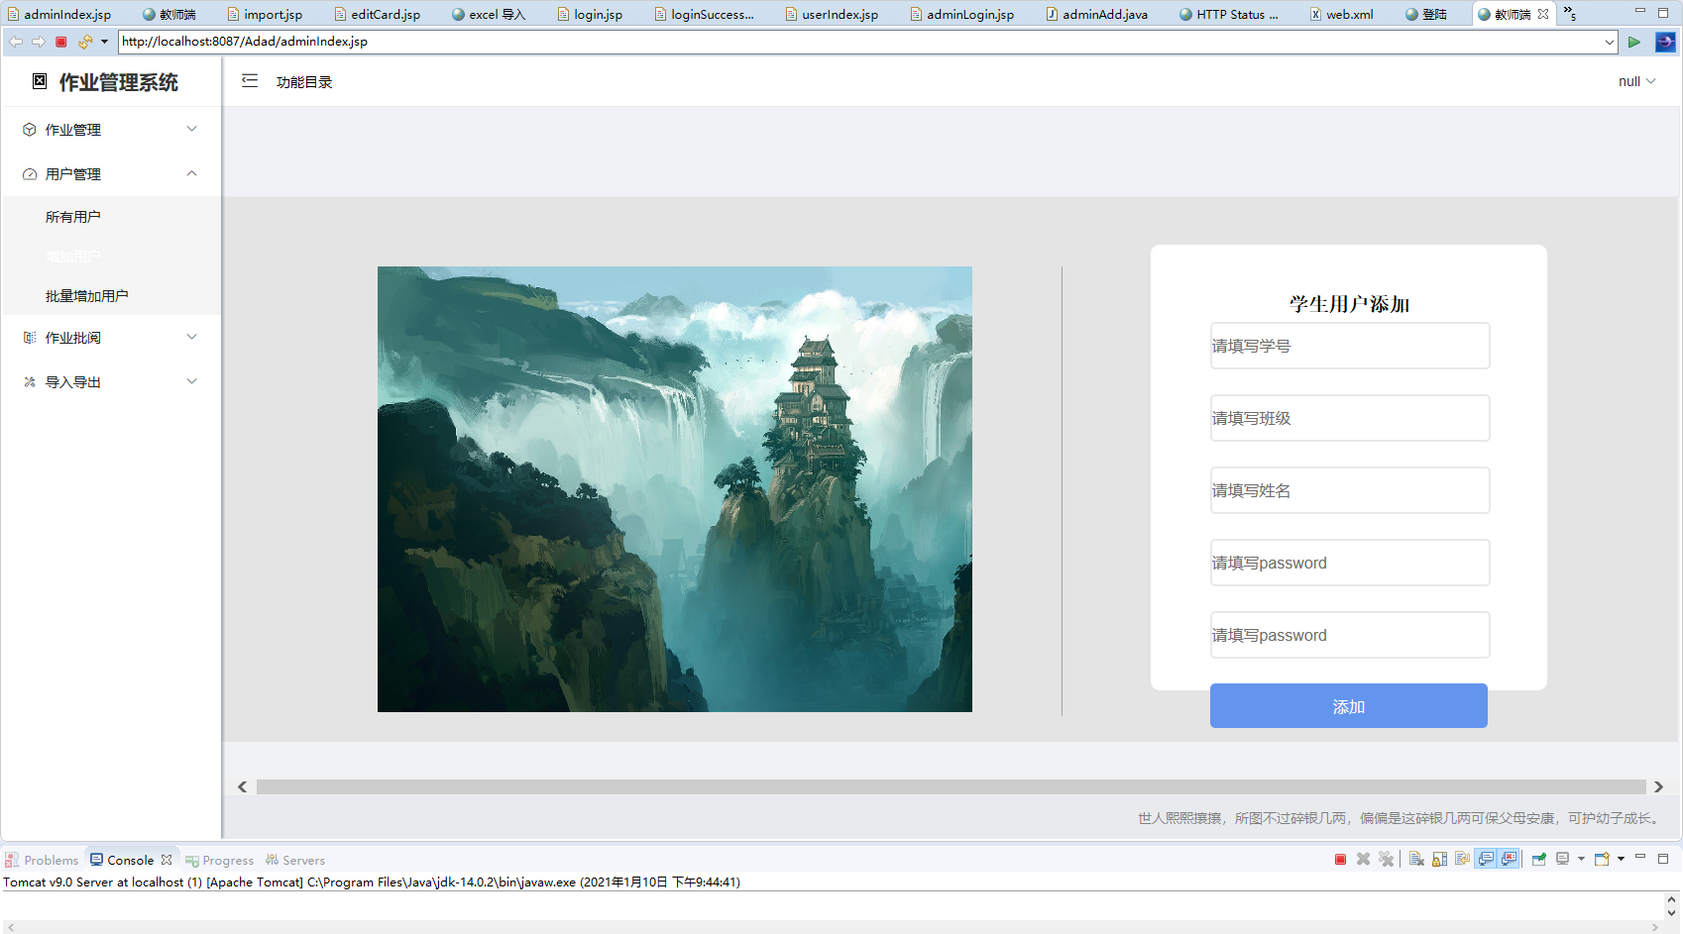Viewport: 1683px width, 934px height.
Task: Click the Display Selected Console icon
Action: click(1563, 859)
